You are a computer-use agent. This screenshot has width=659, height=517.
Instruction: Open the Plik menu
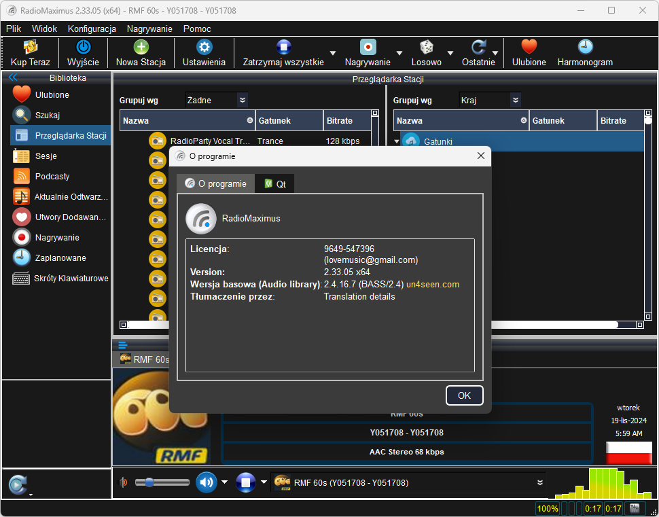[x=14, y=29]
